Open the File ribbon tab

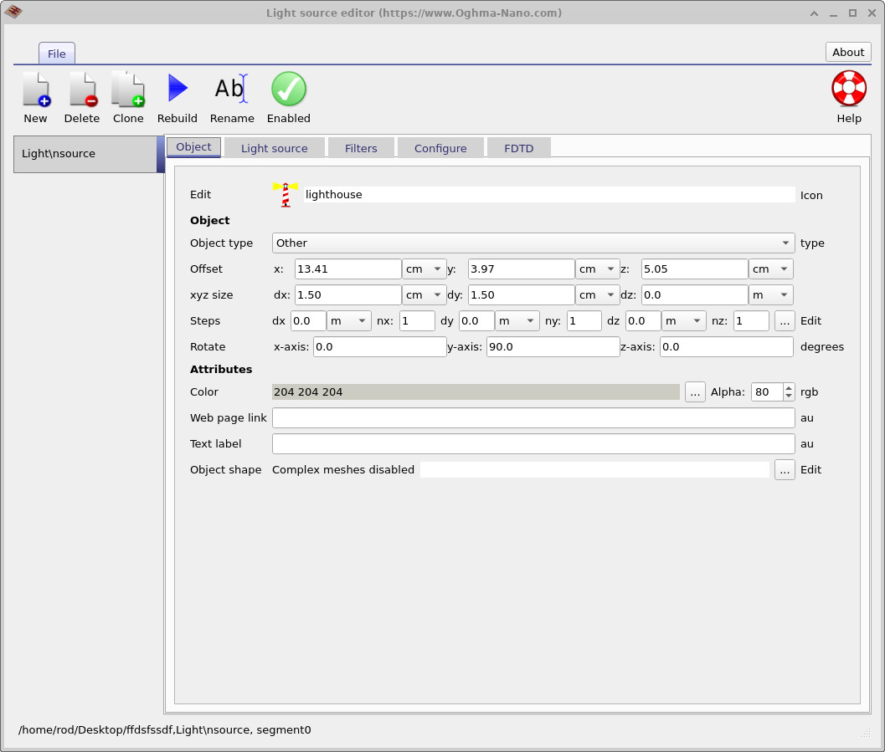[56, 54]
